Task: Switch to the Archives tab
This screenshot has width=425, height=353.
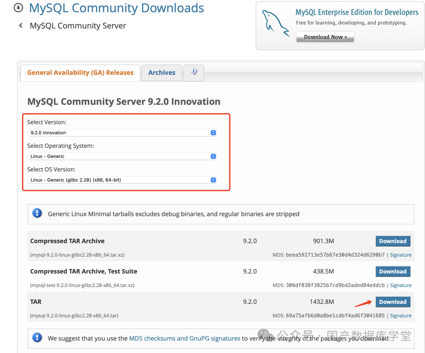Action: pos(162,73)
